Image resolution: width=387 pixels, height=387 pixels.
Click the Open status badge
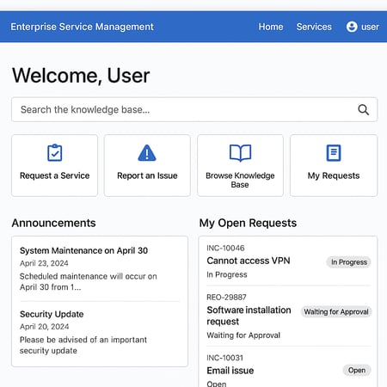point(357,371)
